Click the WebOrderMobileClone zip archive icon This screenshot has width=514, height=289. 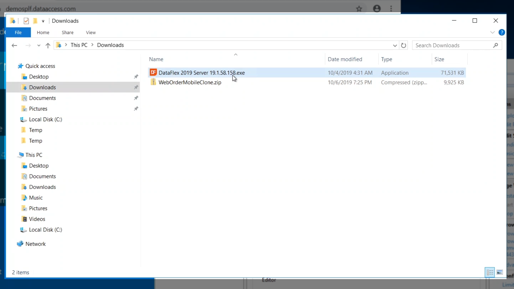153,82
